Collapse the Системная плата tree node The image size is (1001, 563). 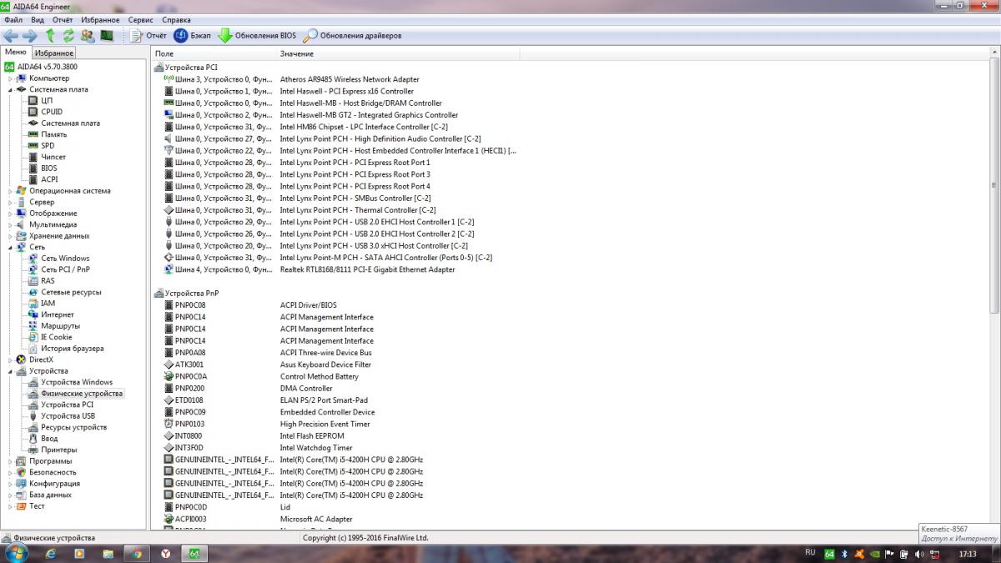pyautogui.click(x=10, y=89)
